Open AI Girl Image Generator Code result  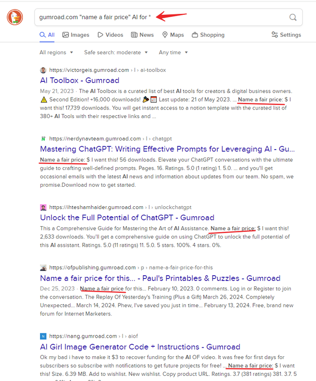pos(140,347)
